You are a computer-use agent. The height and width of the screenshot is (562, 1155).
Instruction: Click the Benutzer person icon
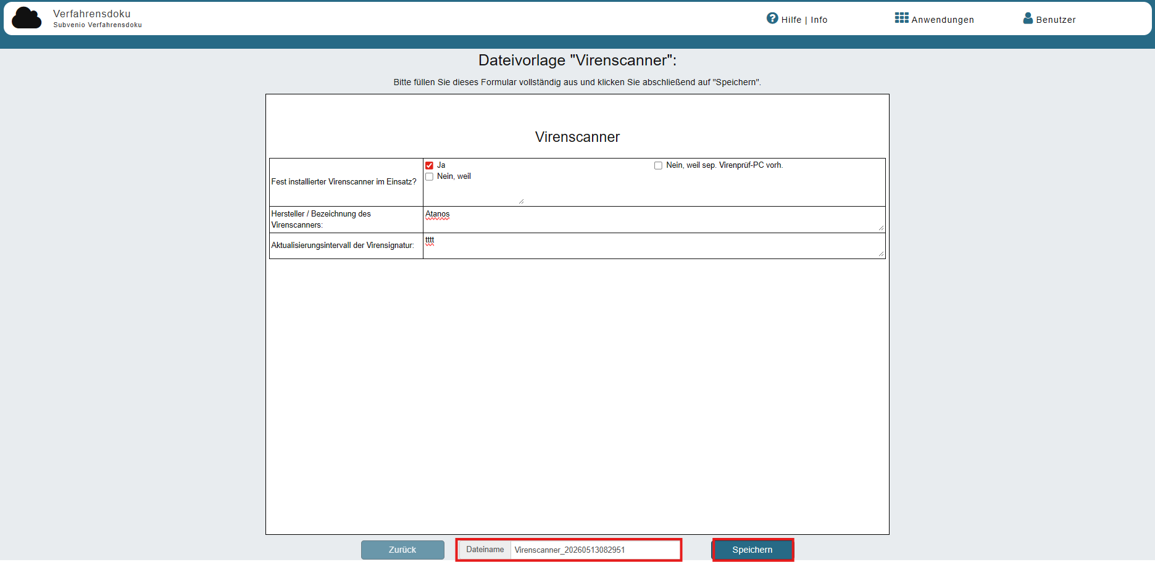pyautogui.click(x=1028, y=18)
